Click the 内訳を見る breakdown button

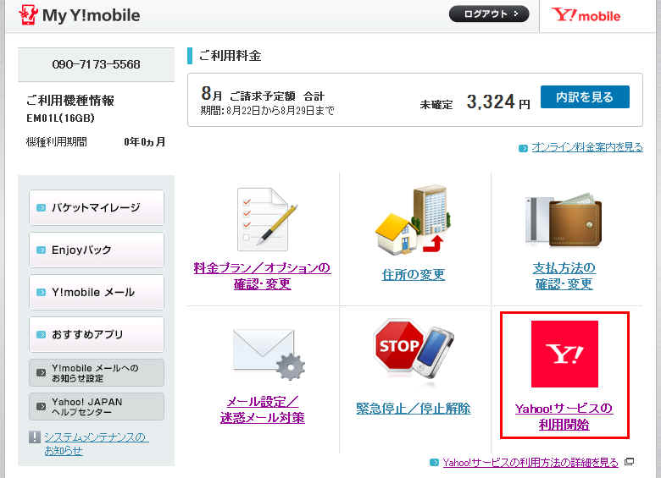[585, 96]
